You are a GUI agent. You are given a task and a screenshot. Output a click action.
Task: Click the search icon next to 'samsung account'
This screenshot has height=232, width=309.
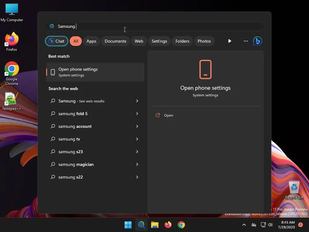click(x=53, y=126)
